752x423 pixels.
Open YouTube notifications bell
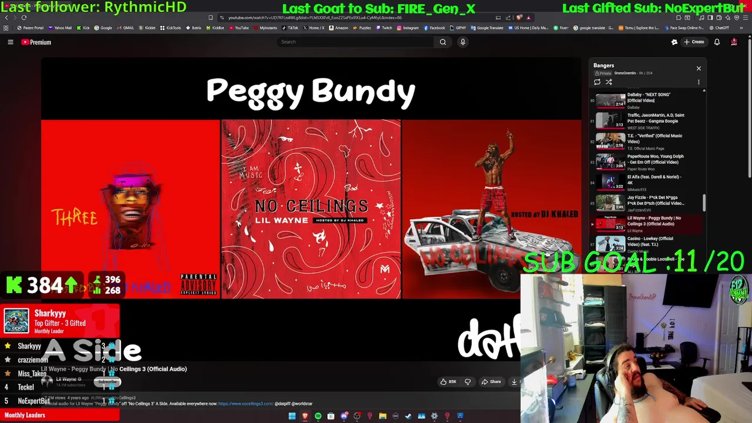pyautogui.click(x=717, y=42)
